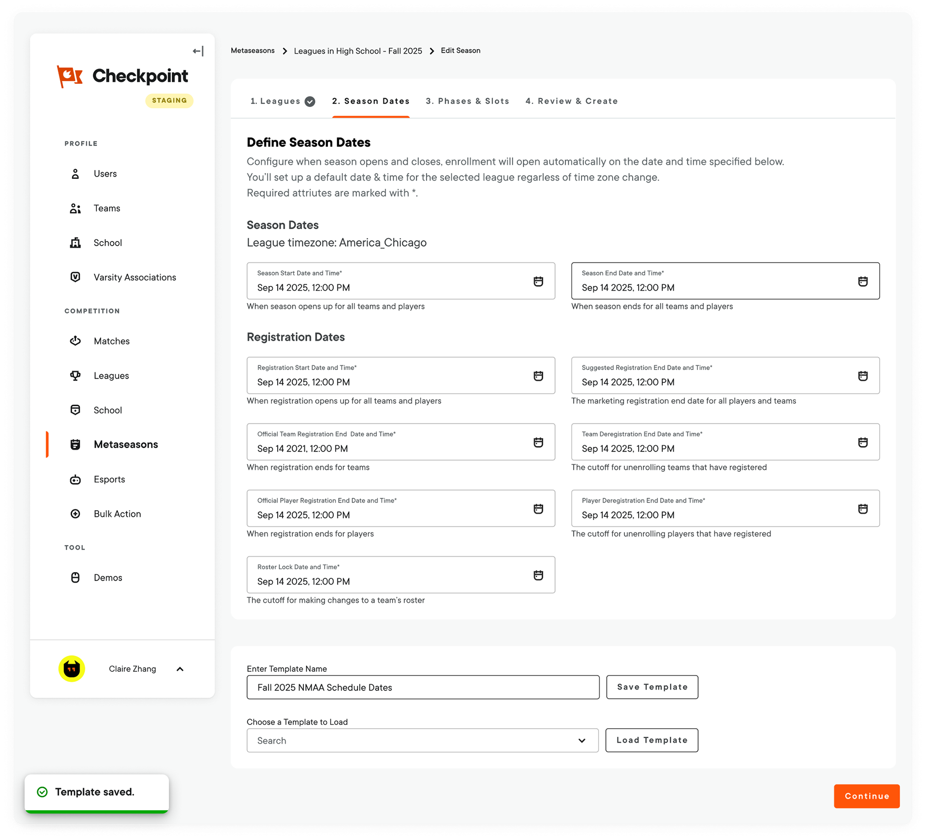
Task: Open calendar picker for Season Start Date
Action: click(538, 281)
